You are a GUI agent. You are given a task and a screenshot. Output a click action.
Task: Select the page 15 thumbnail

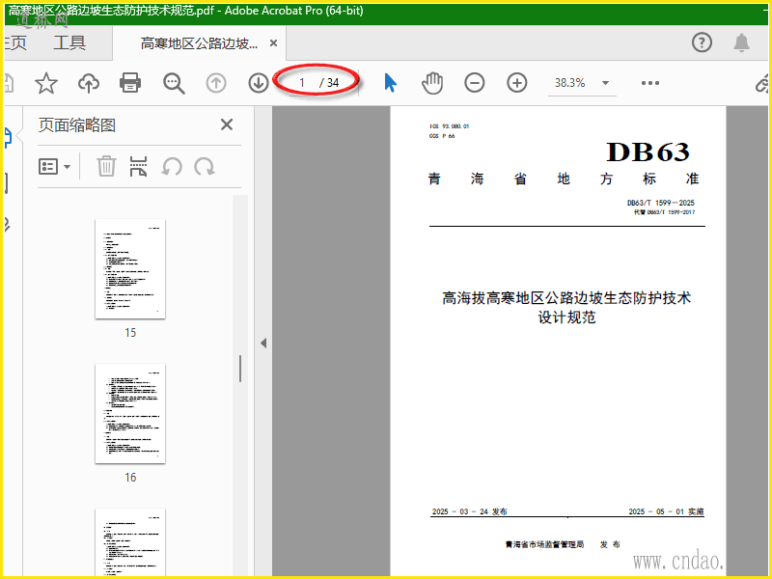[130, 269]
